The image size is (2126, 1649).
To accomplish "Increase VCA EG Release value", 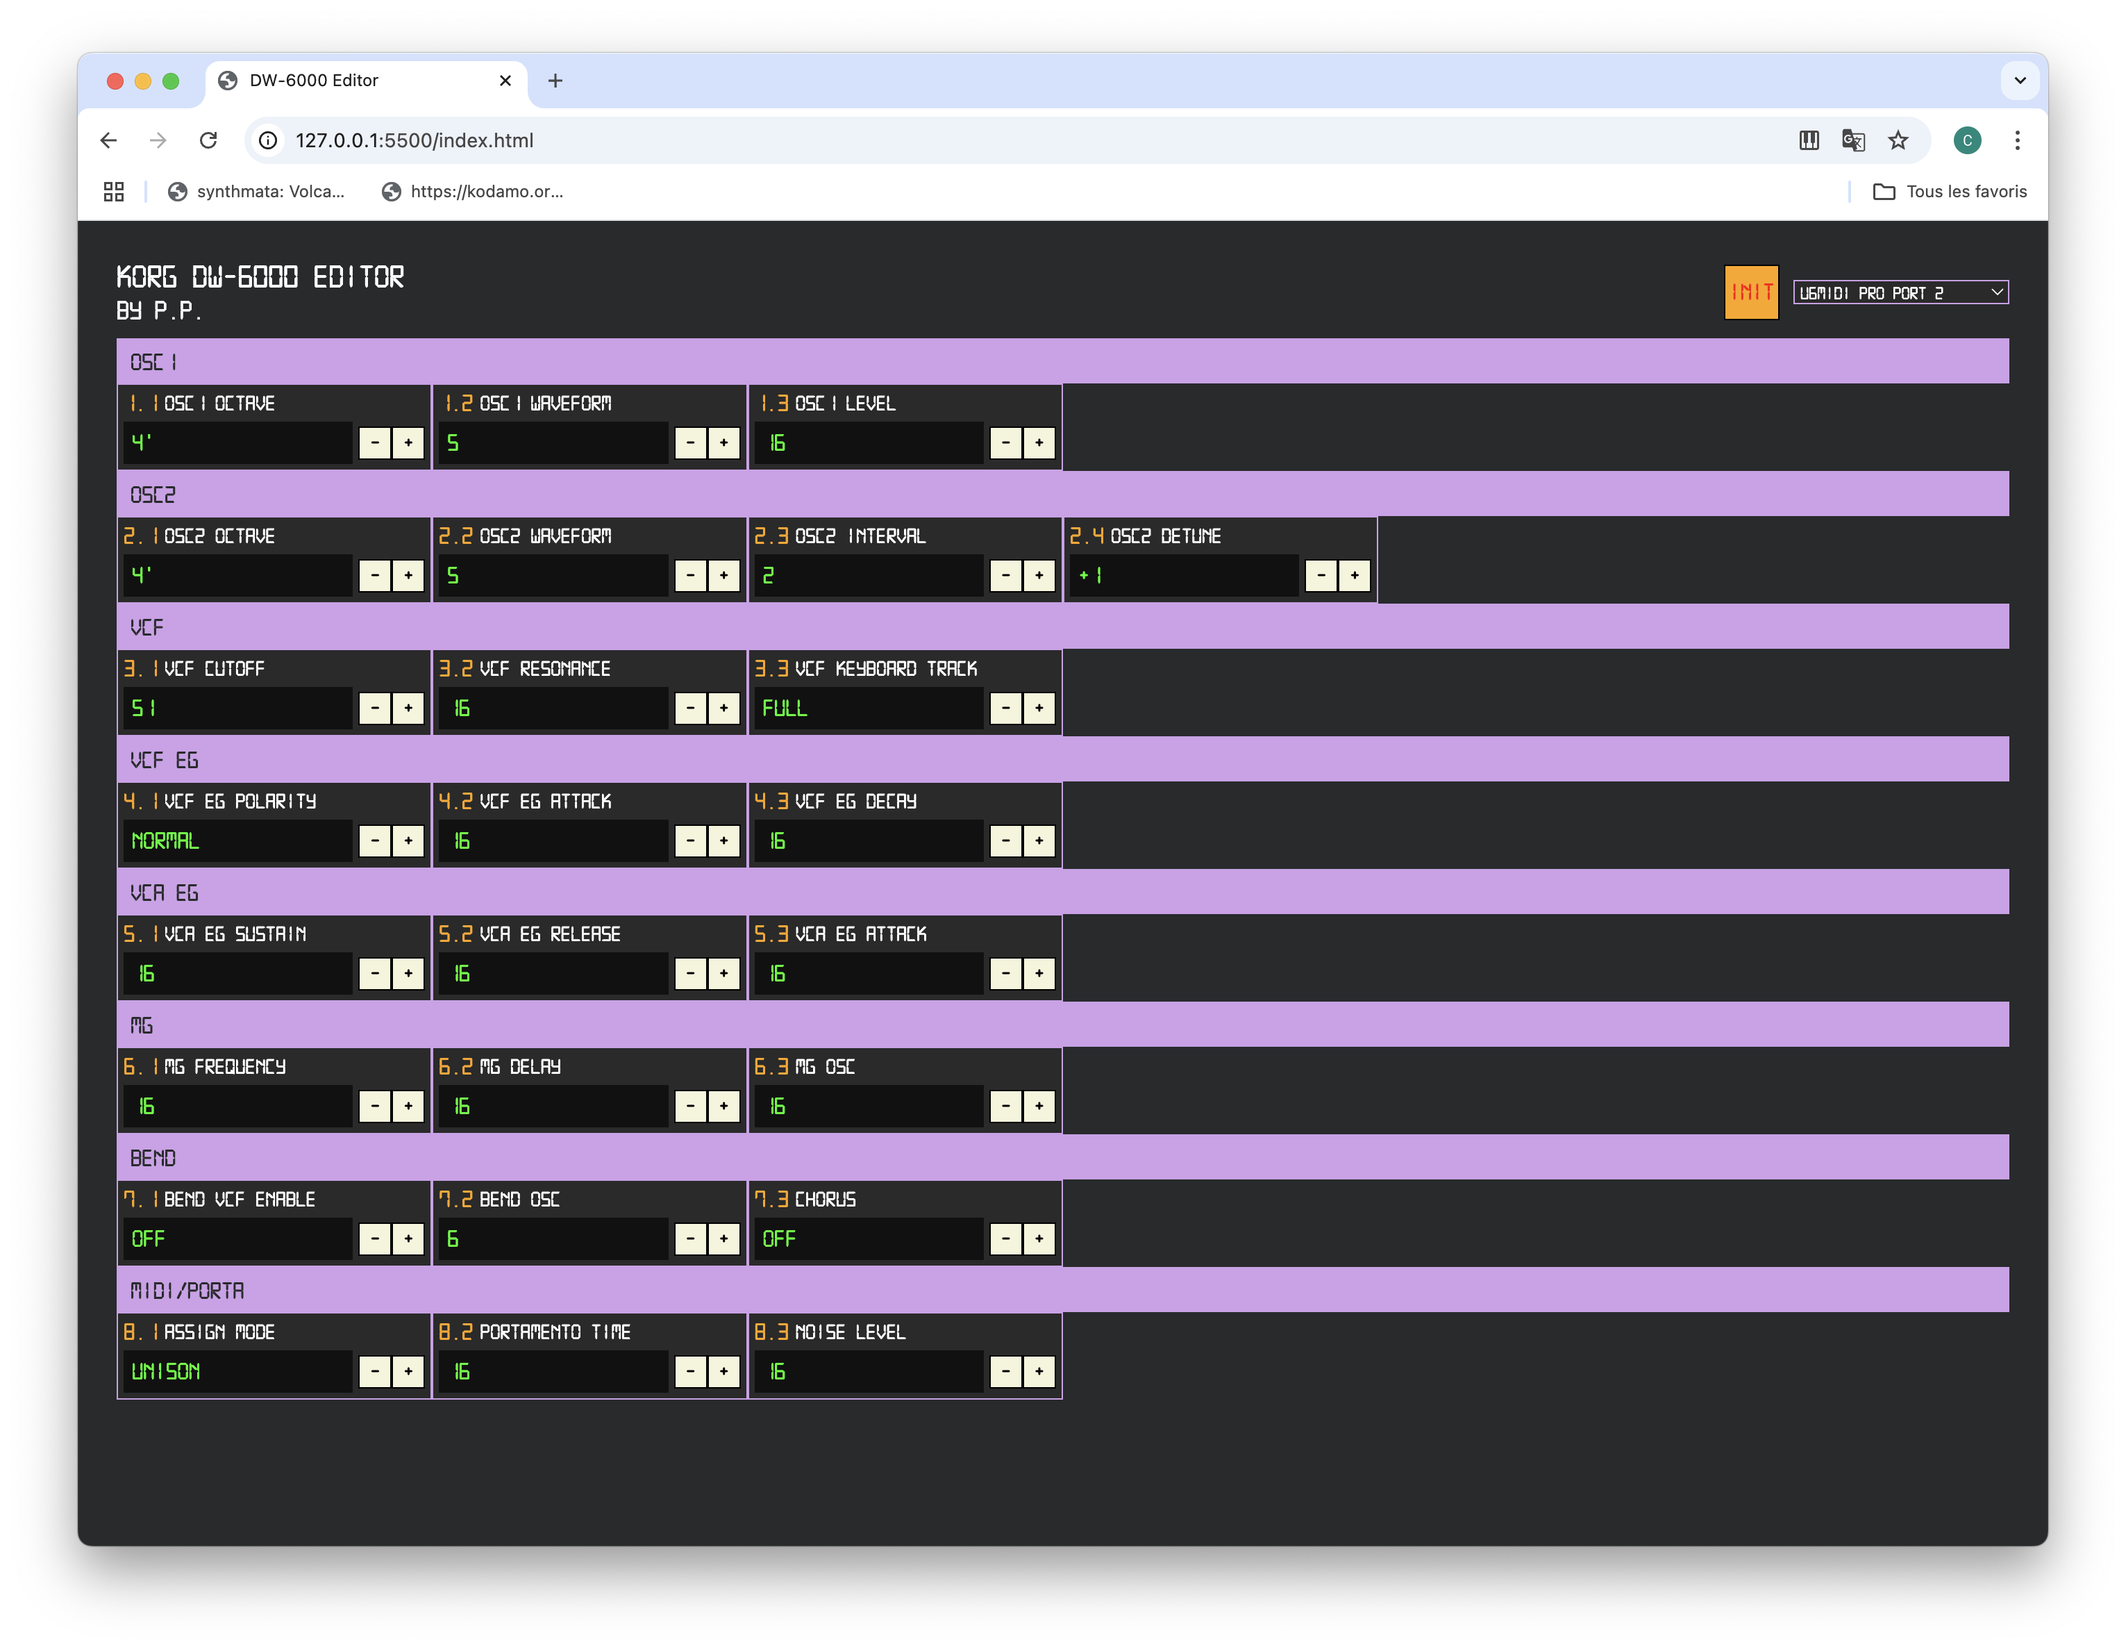I will coord(723,973).
